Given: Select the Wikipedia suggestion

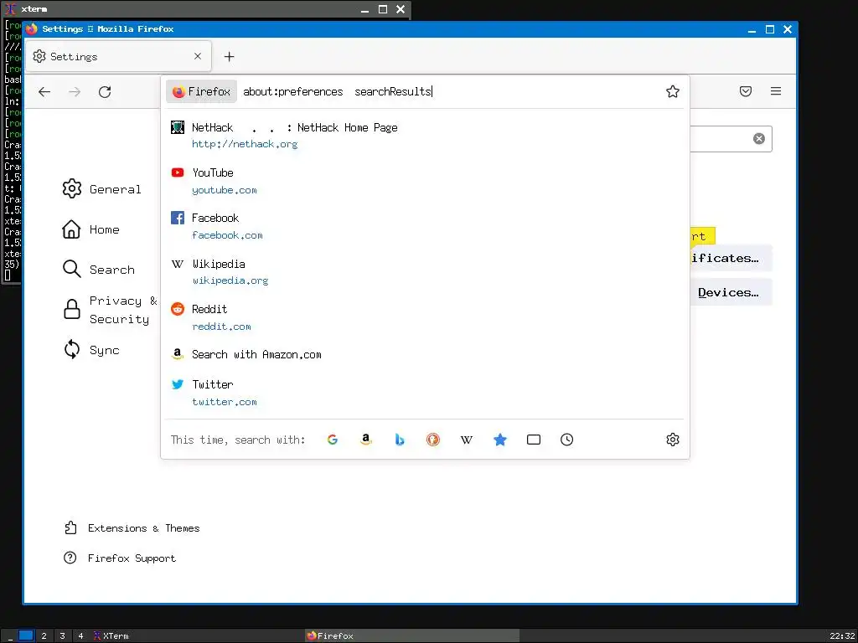Looking at the screenshot, I should (x=424, y=272).
